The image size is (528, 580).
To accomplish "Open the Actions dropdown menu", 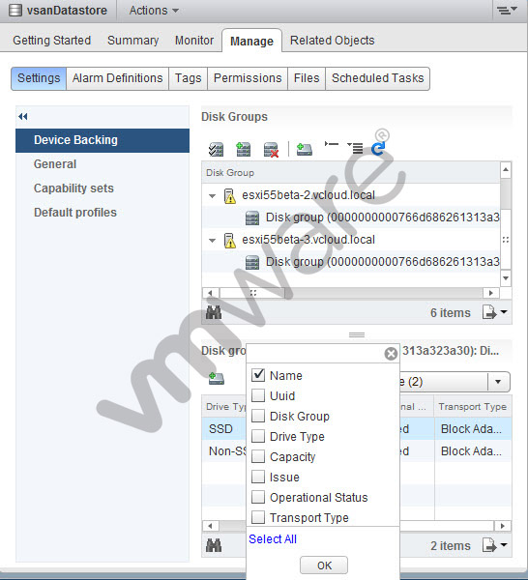I will pos(154,11).
